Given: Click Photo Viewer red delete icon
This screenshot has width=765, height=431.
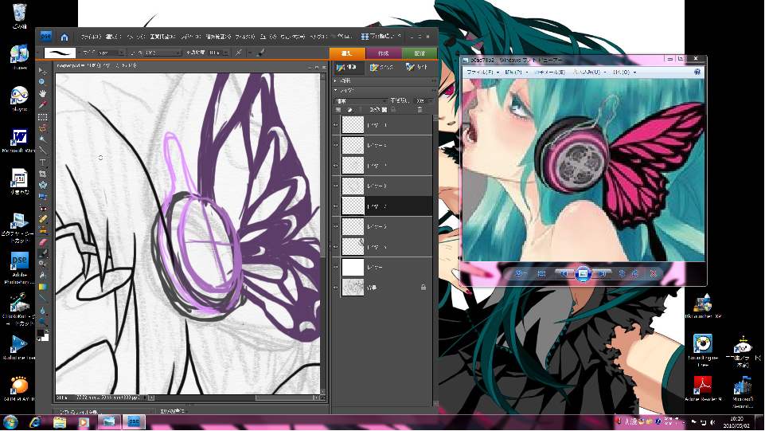Looking at the screenshot, I should [654, 274].
